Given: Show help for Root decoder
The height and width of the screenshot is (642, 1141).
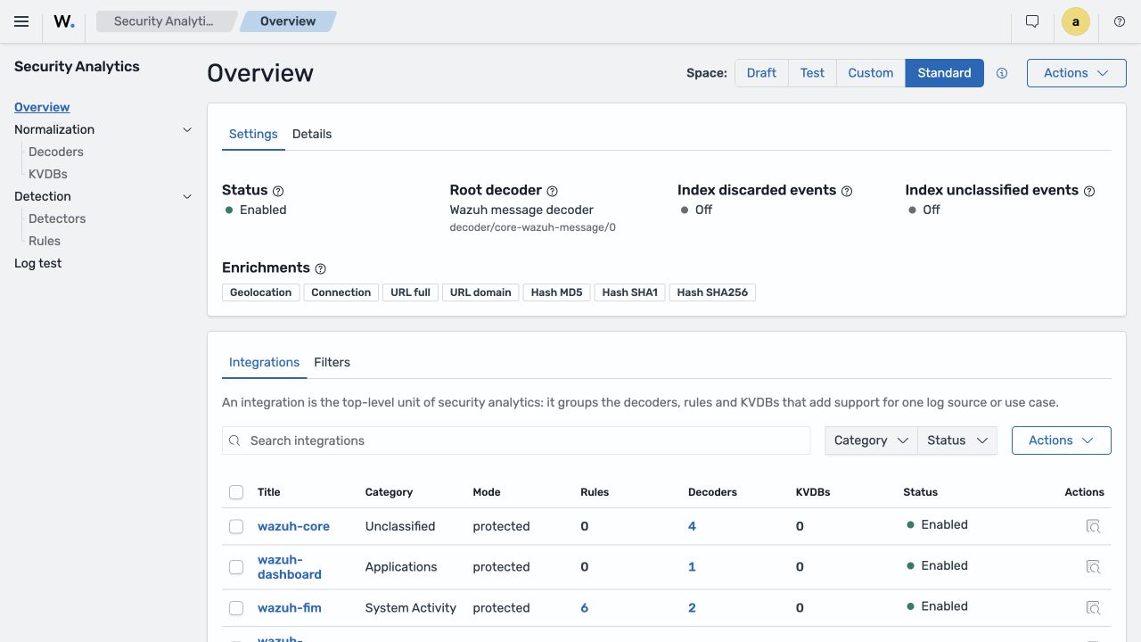Looking at the screenshot, I should (x=552, y=191).
